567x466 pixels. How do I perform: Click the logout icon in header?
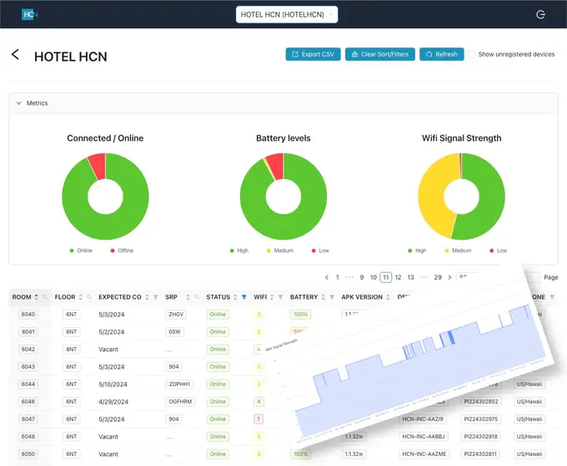pos(540,14)
